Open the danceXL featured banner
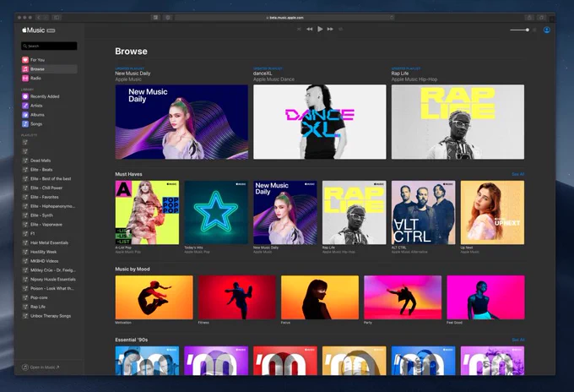The height and width of the screenshot is (392, 574). point(320,122)
